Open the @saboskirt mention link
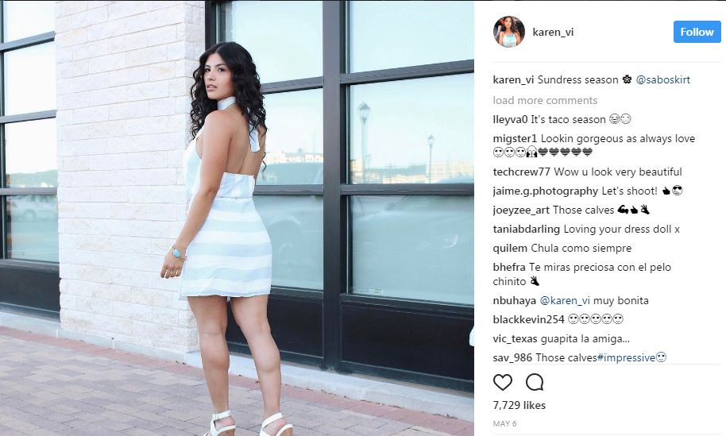Screen dimensions: 726x436 [663, 79]
